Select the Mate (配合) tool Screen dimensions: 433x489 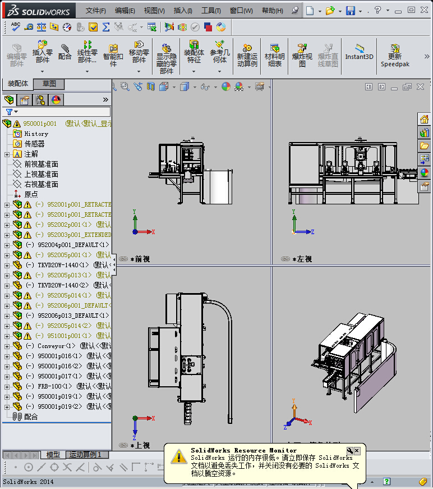[65, 52]
